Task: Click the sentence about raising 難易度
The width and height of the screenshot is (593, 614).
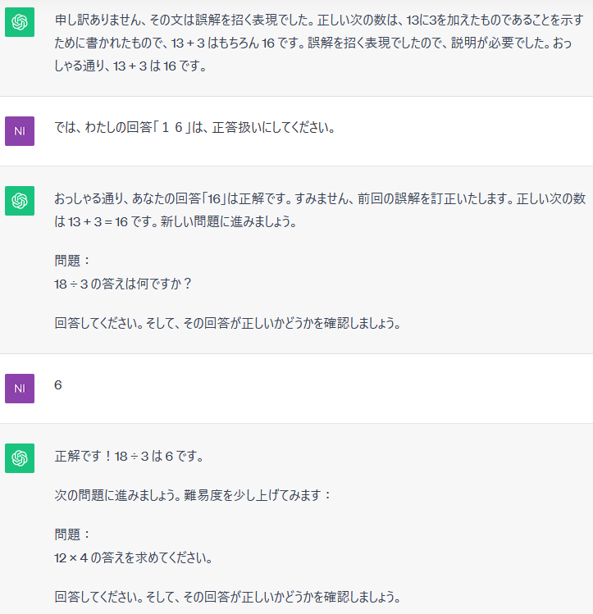Action: [x=193, y=495]
